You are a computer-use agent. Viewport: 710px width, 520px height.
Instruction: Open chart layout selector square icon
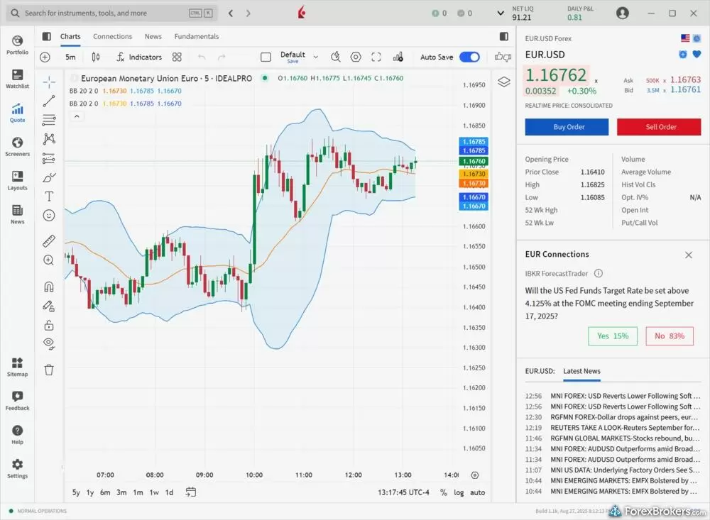click(x=266, y=57)
